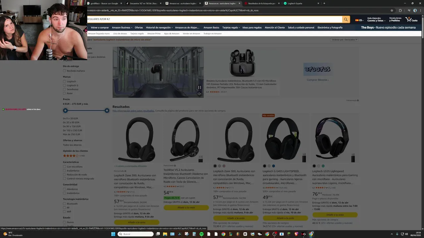
Task: Open Amazon Basics nav item
Action: (211, 27)
